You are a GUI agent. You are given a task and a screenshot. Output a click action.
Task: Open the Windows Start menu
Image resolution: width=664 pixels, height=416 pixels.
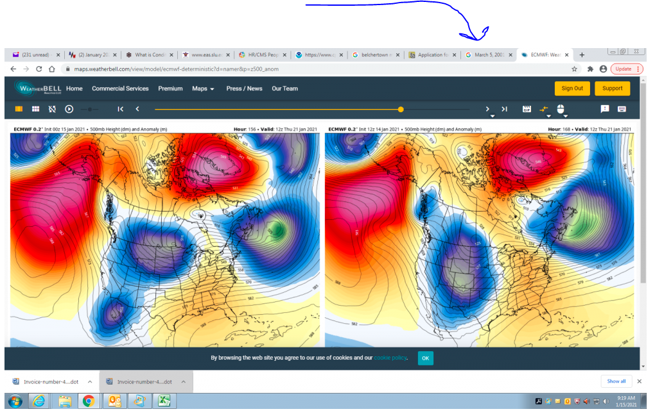click(x=15, y=401)
